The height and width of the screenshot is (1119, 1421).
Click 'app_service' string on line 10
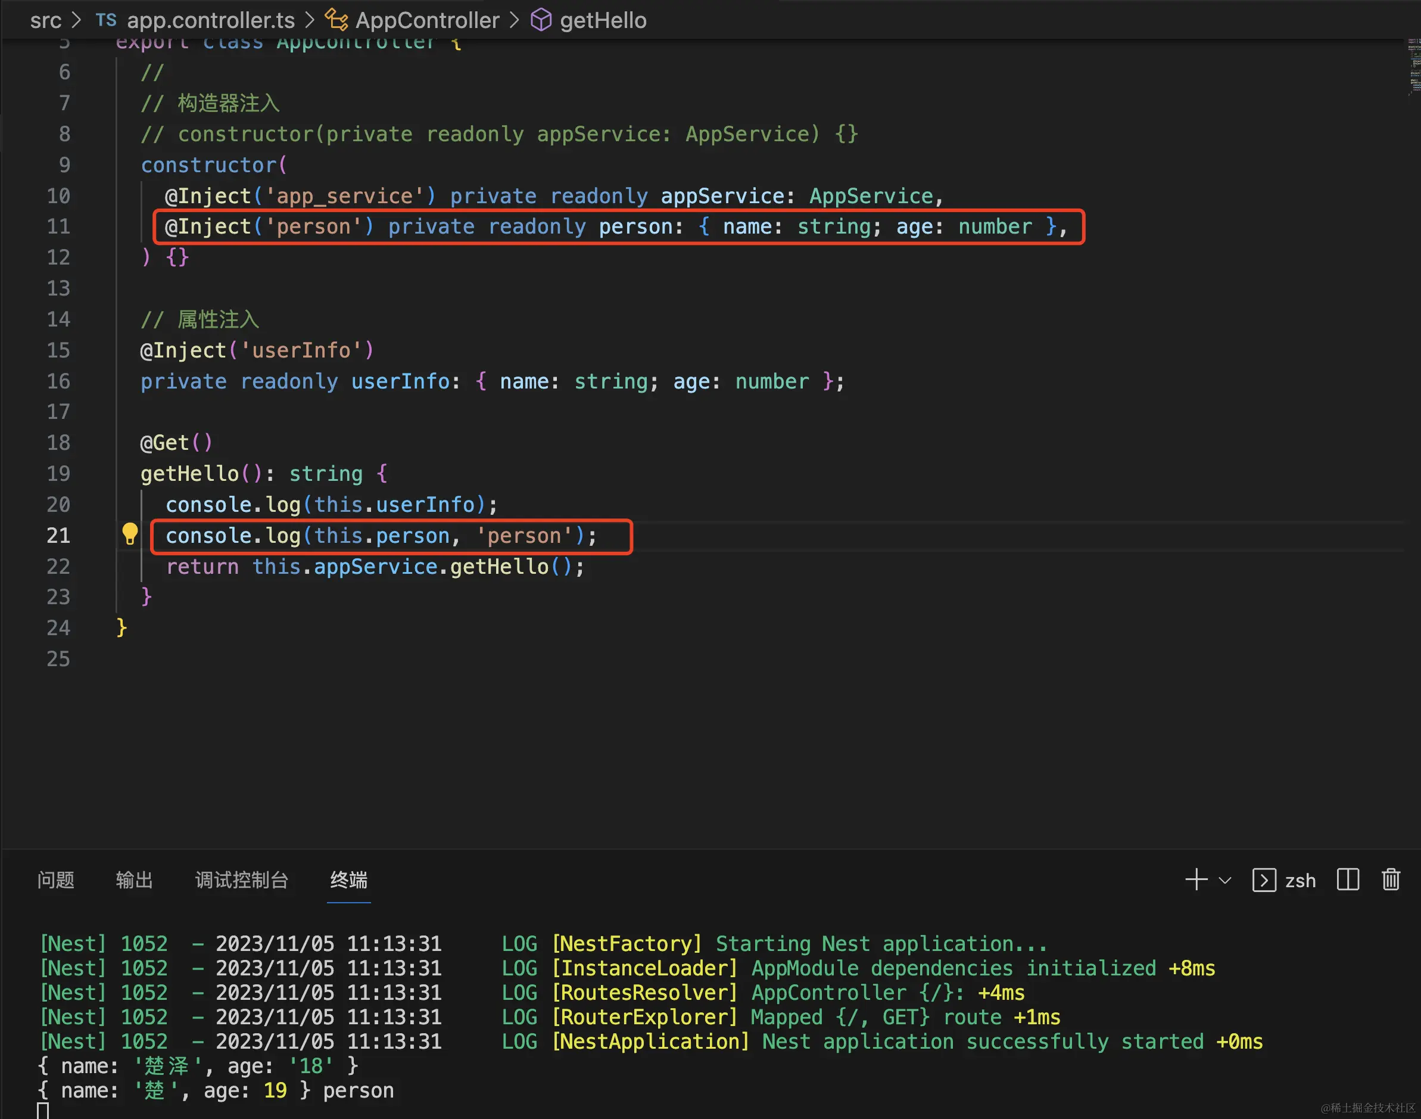tap(345, 196)
